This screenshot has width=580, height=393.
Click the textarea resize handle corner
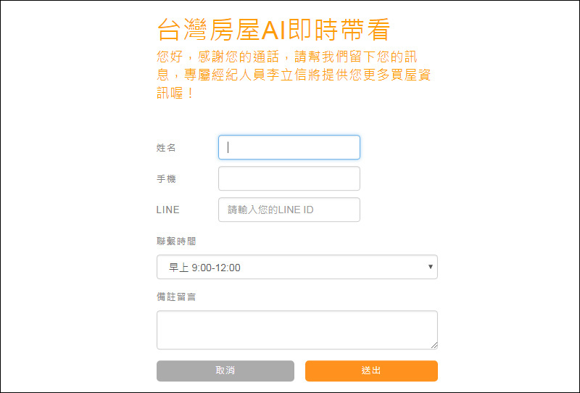coord(434,346)
